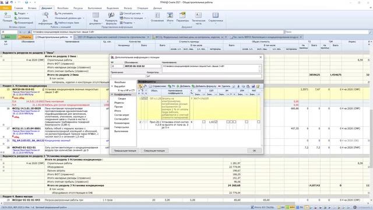Screen dimensions: 373x210
Task: Open Начальный уровень цен dropdown
Action: pyautogui.click(x=69, y=18)
